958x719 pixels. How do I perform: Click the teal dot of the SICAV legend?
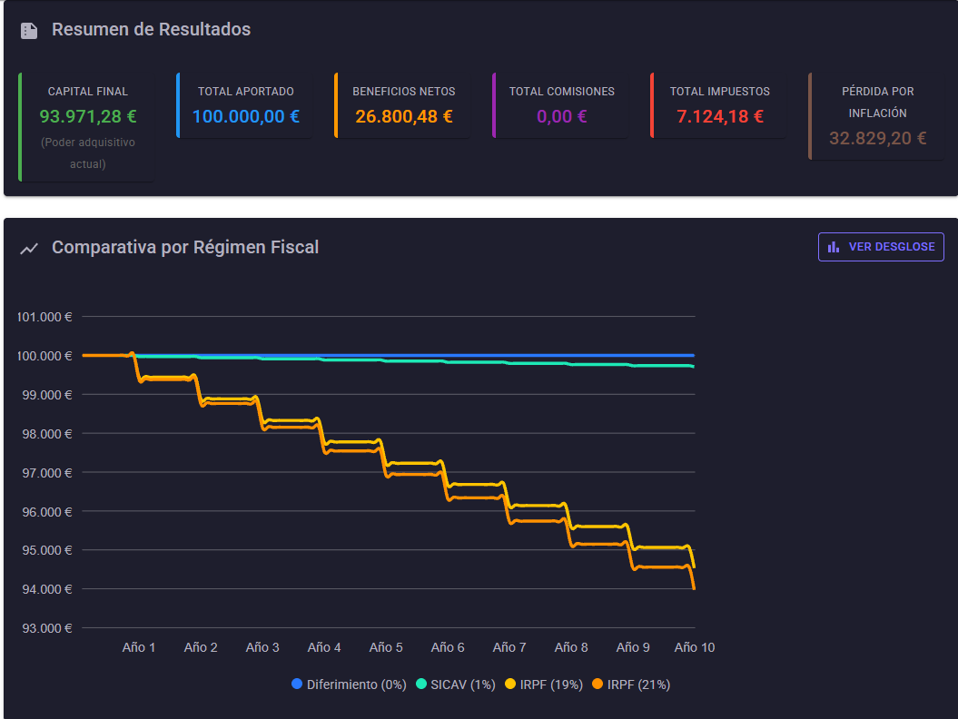tap(420, 685)
